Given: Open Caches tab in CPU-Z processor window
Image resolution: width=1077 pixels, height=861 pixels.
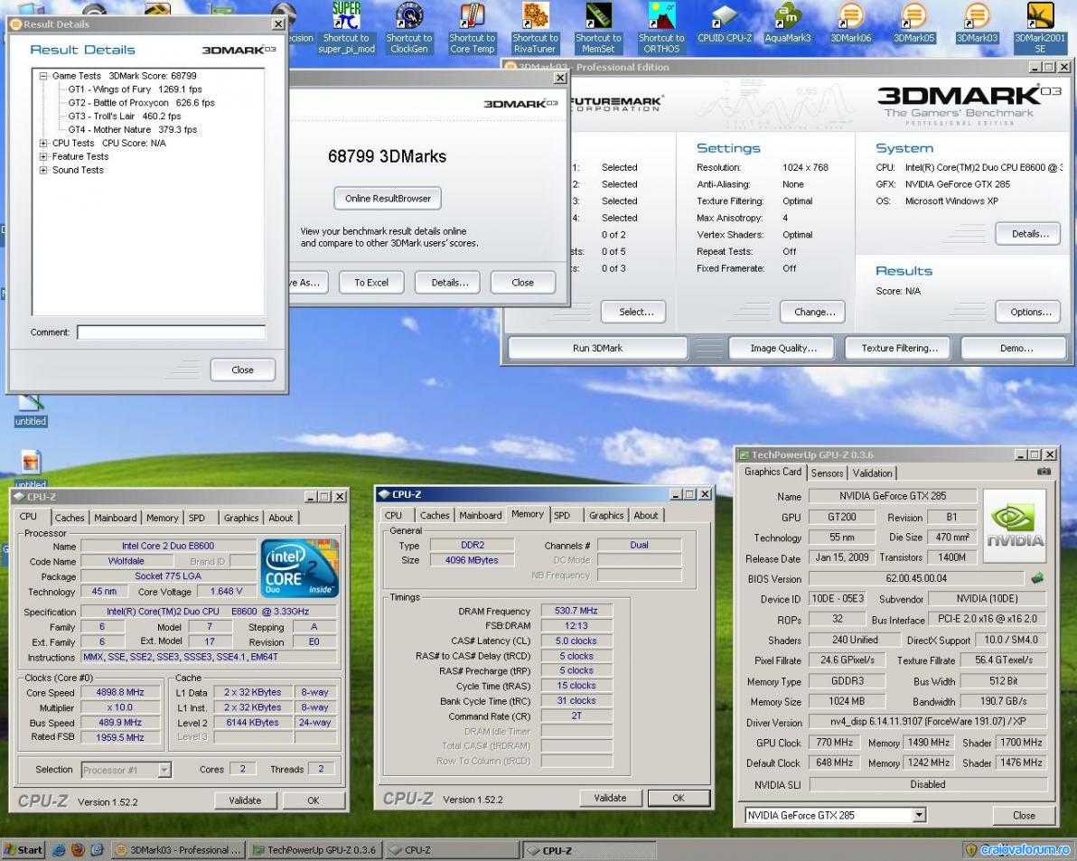Looking at the screenshot, I should pyautogui.click(x=70, y=518).
